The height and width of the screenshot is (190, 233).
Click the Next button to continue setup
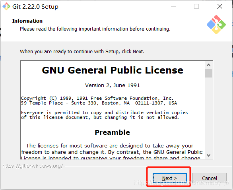pyautogui.click(x=169, y=178)
